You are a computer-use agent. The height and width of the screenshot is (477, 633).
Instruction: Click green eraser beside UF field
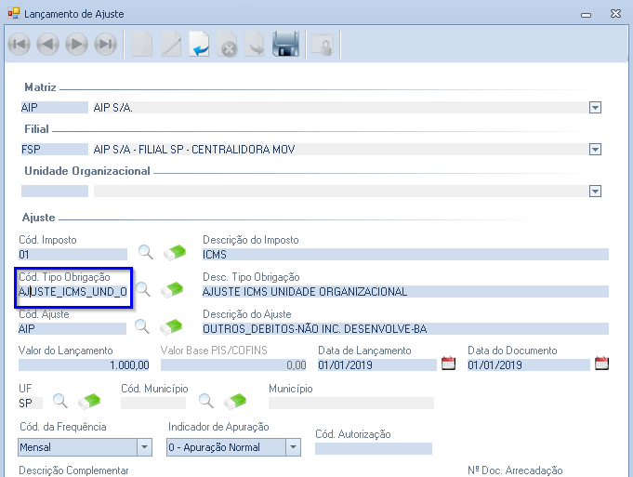pos(89,402)
